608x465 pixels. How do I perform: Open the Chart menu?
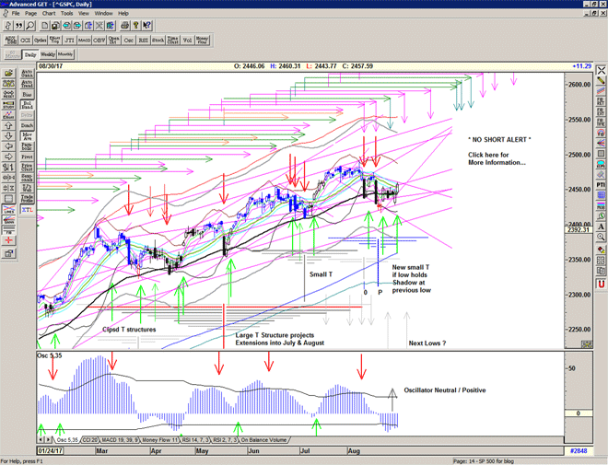point(49,14)
